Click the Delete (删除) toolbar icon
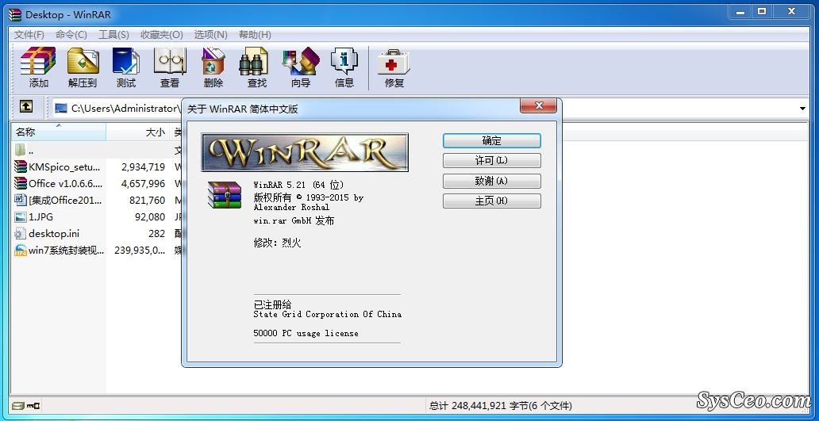The height and width of the screenshot is (421, 819). click(x=213, y=67)
